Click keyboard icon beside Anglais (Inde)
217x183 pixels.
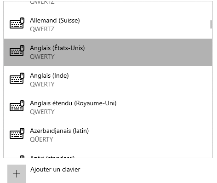pyautogui.click(x=17, y=78)
